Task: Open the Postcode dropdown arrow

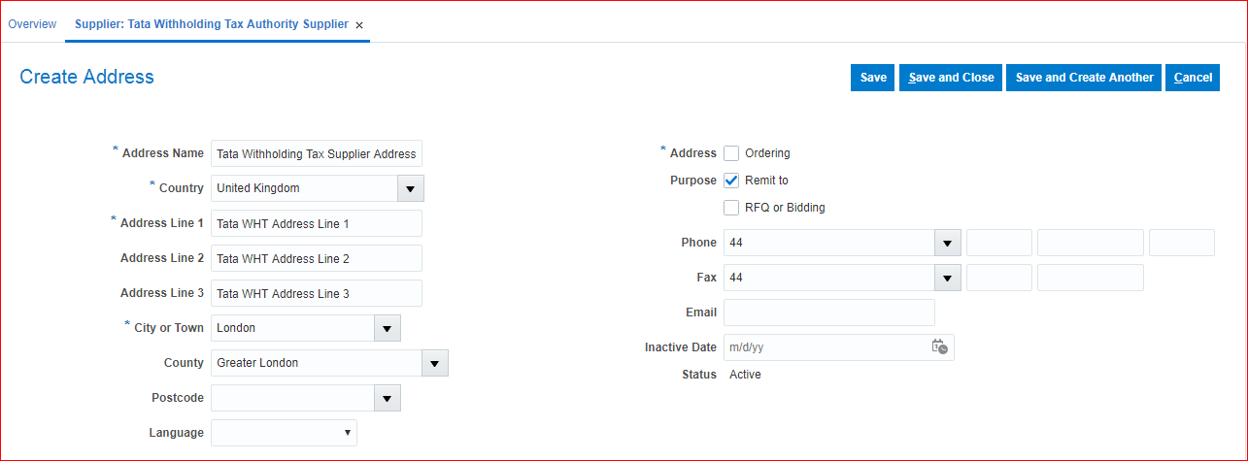Action: pos(388,398)
